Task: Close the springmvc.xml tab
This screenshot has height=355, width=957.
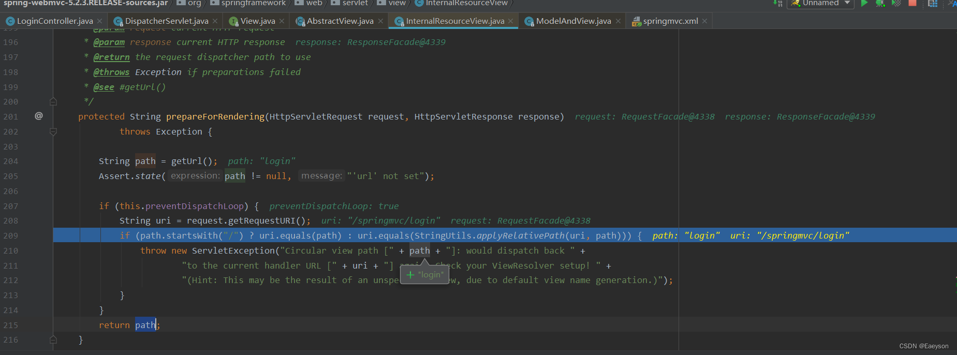Action: click(x=704, y=21)
